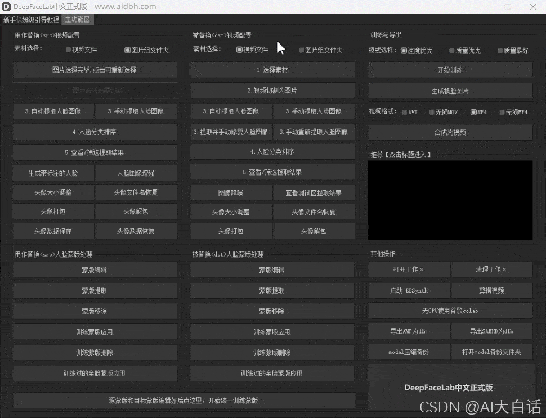This screenshot has height=418, width=546.
Task: Select dst 图片组文件夹 radio option
Action: (321, 50)
